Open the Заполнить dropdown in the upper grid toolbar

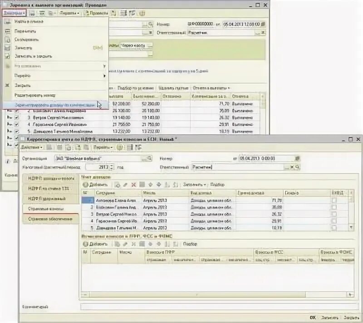click(195, 185)
